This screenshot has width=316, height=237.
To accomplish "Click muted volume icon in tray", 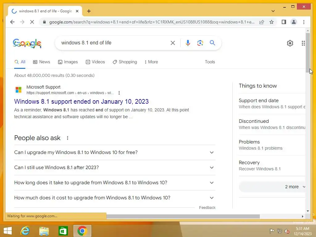I will (287, 231).
